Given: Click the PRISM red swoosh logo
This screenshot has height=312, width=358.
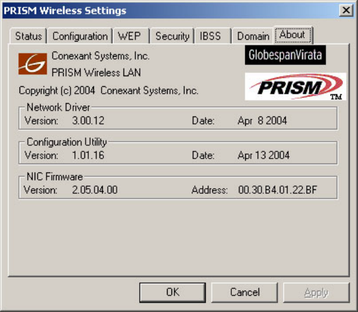Looking at the screenshot, I should pos(296,86).
